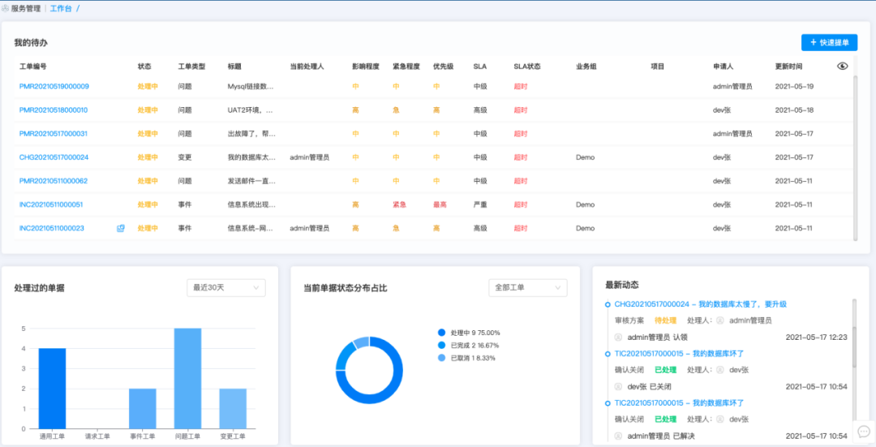Click the 变更工单 bar
The image size is (876, 447).
[x=233, y=408]
